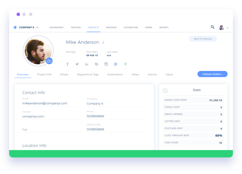The height and width of the screenshot is (174, 242).
Task: Click the Email field mikeanderson@companyx.com
Action: pyautogui.click(x=52, y=104)
